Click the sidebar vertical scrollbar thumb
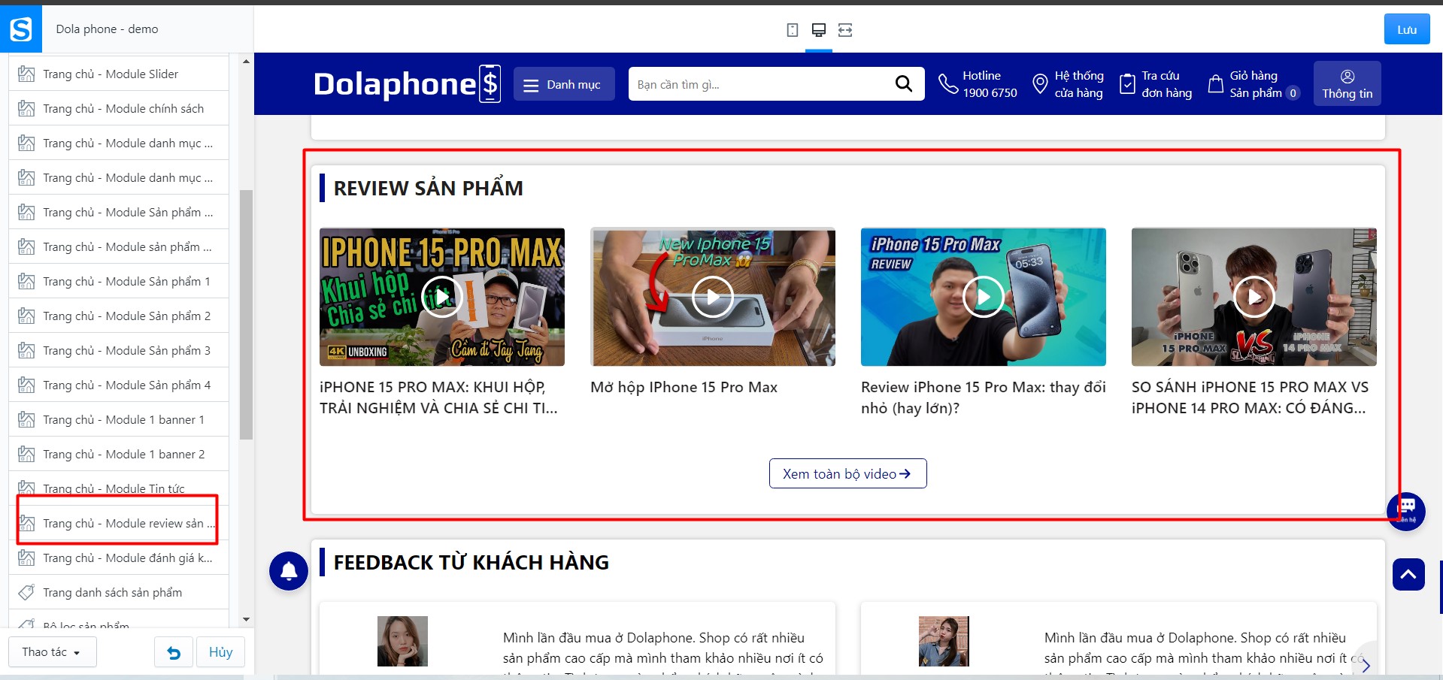The height and width of the screenshot is (680, 1443). [246, 315]
